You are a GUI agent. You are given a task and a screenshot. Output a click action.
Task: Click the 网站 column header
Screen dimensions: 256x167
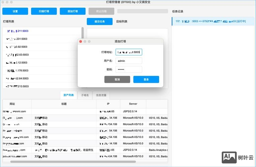point(17,104)
